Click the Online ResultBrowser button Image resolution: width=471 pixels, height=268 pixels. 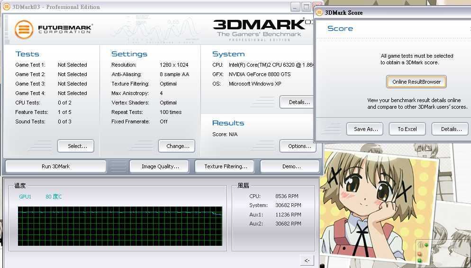pyautogui.click(x=417, y=82)
